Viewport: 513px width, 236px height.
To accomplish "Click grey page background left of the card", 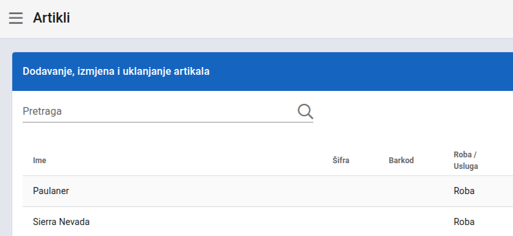I will click(6, 137).
